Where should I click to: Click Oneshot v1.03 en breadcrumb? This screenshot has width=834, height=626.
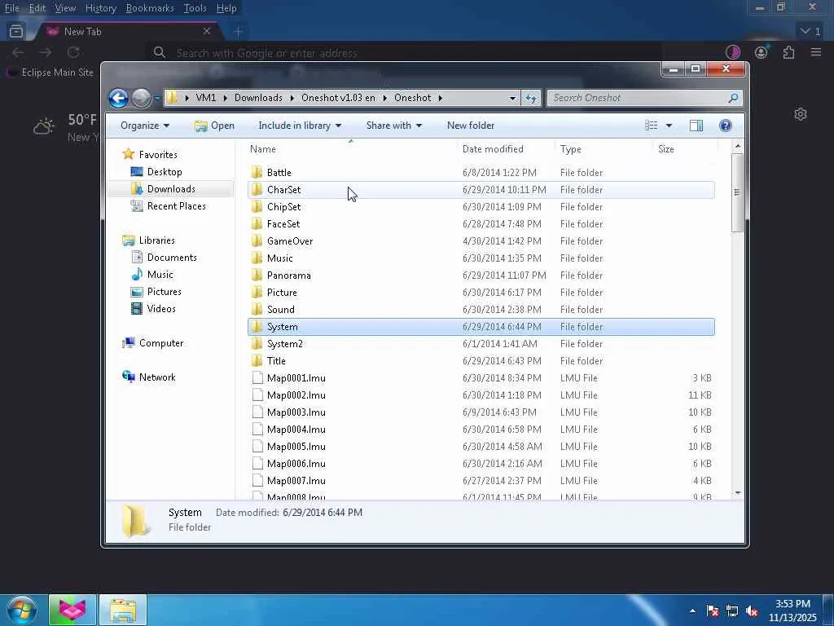click(x=338, y=98)
